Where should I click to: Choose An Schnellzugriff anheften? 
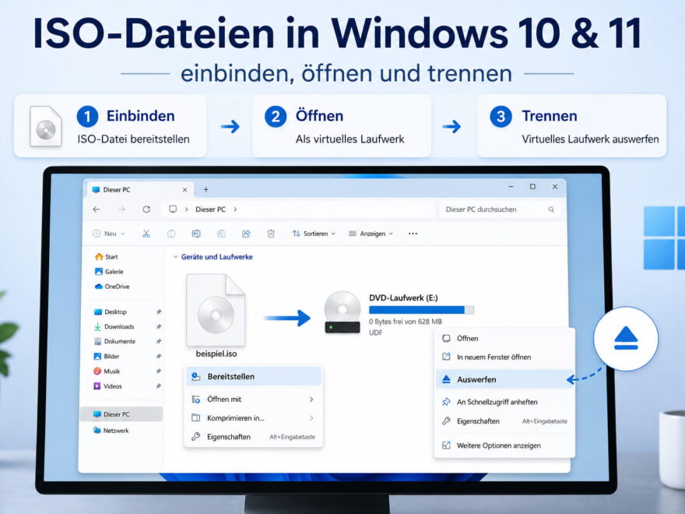point(504,402)
